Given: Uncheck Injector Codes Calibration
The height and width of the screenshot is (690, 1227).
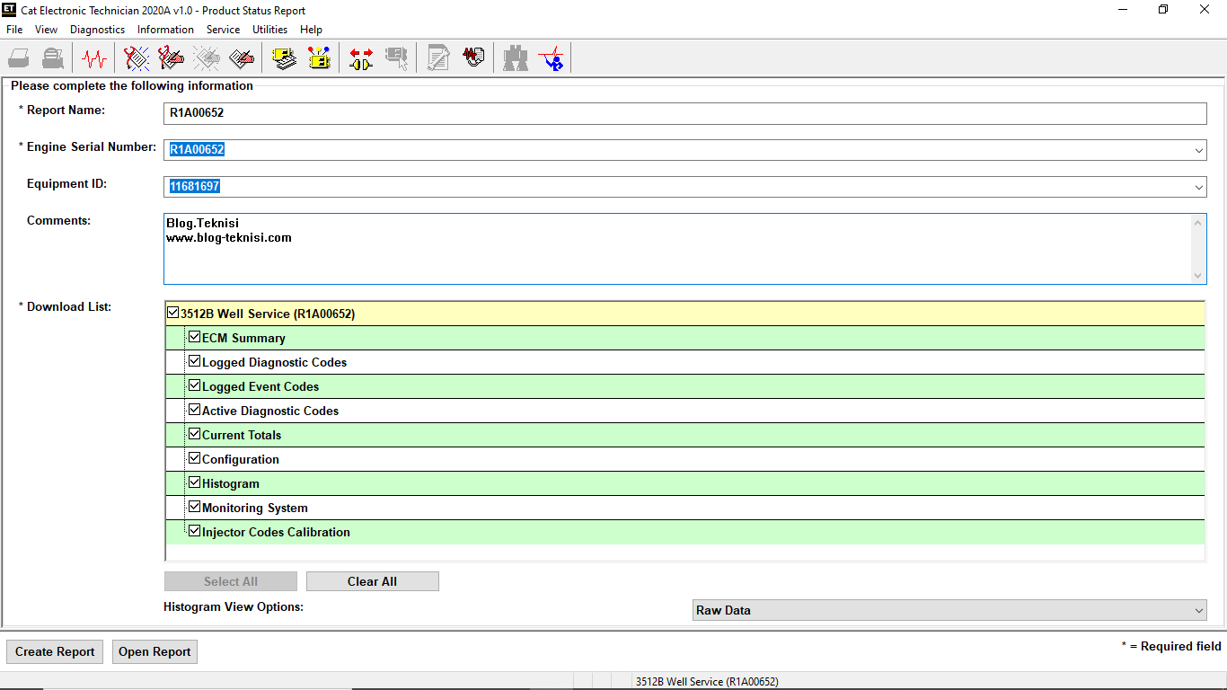Looking at the screenshot, I should 195,530.
